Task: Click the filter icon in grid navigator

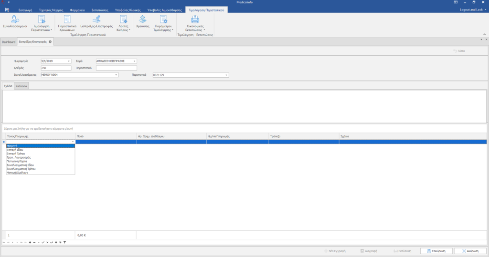Action: 64,243
